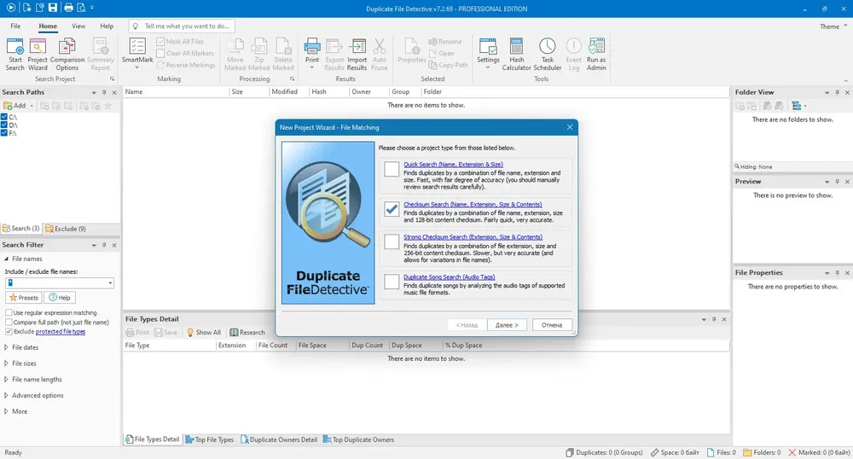Click the Add search path button
The image size is (853, 459).
coord(15,106)
